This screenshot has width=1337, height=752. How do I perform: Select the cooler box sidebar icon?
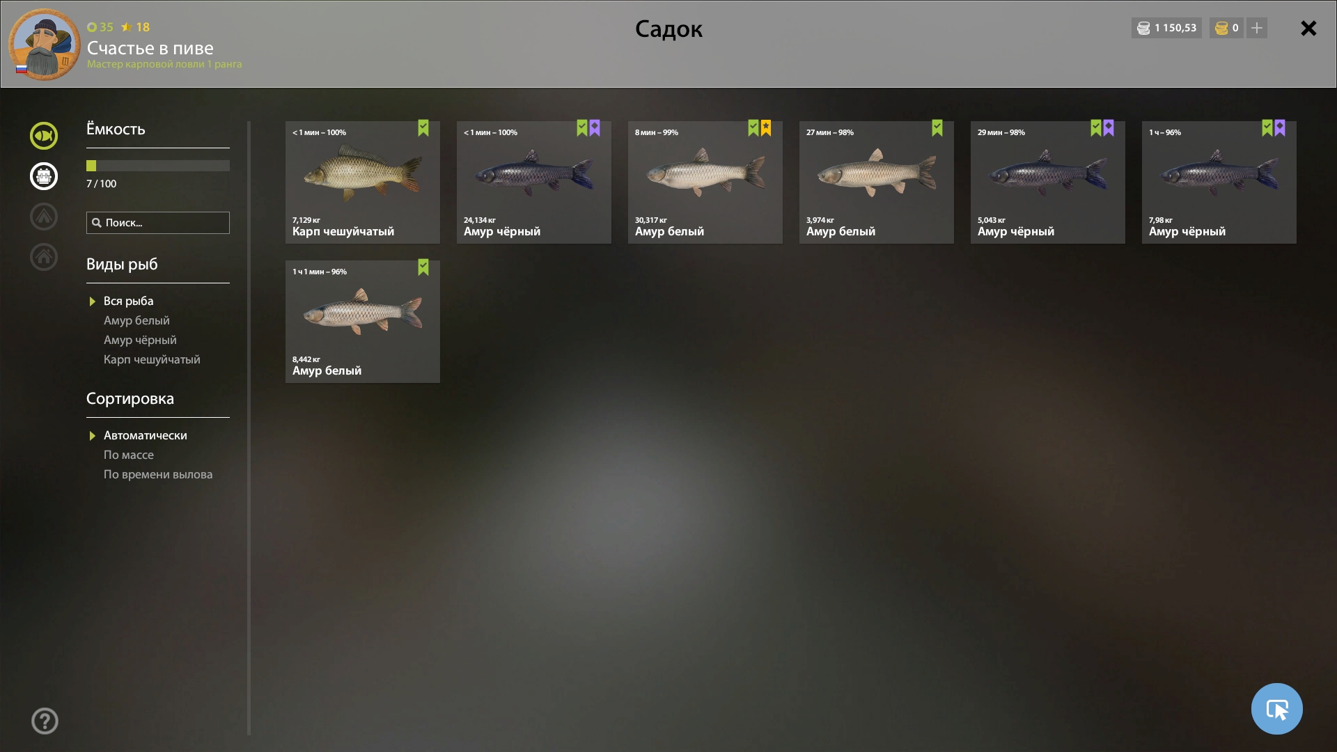44,176
